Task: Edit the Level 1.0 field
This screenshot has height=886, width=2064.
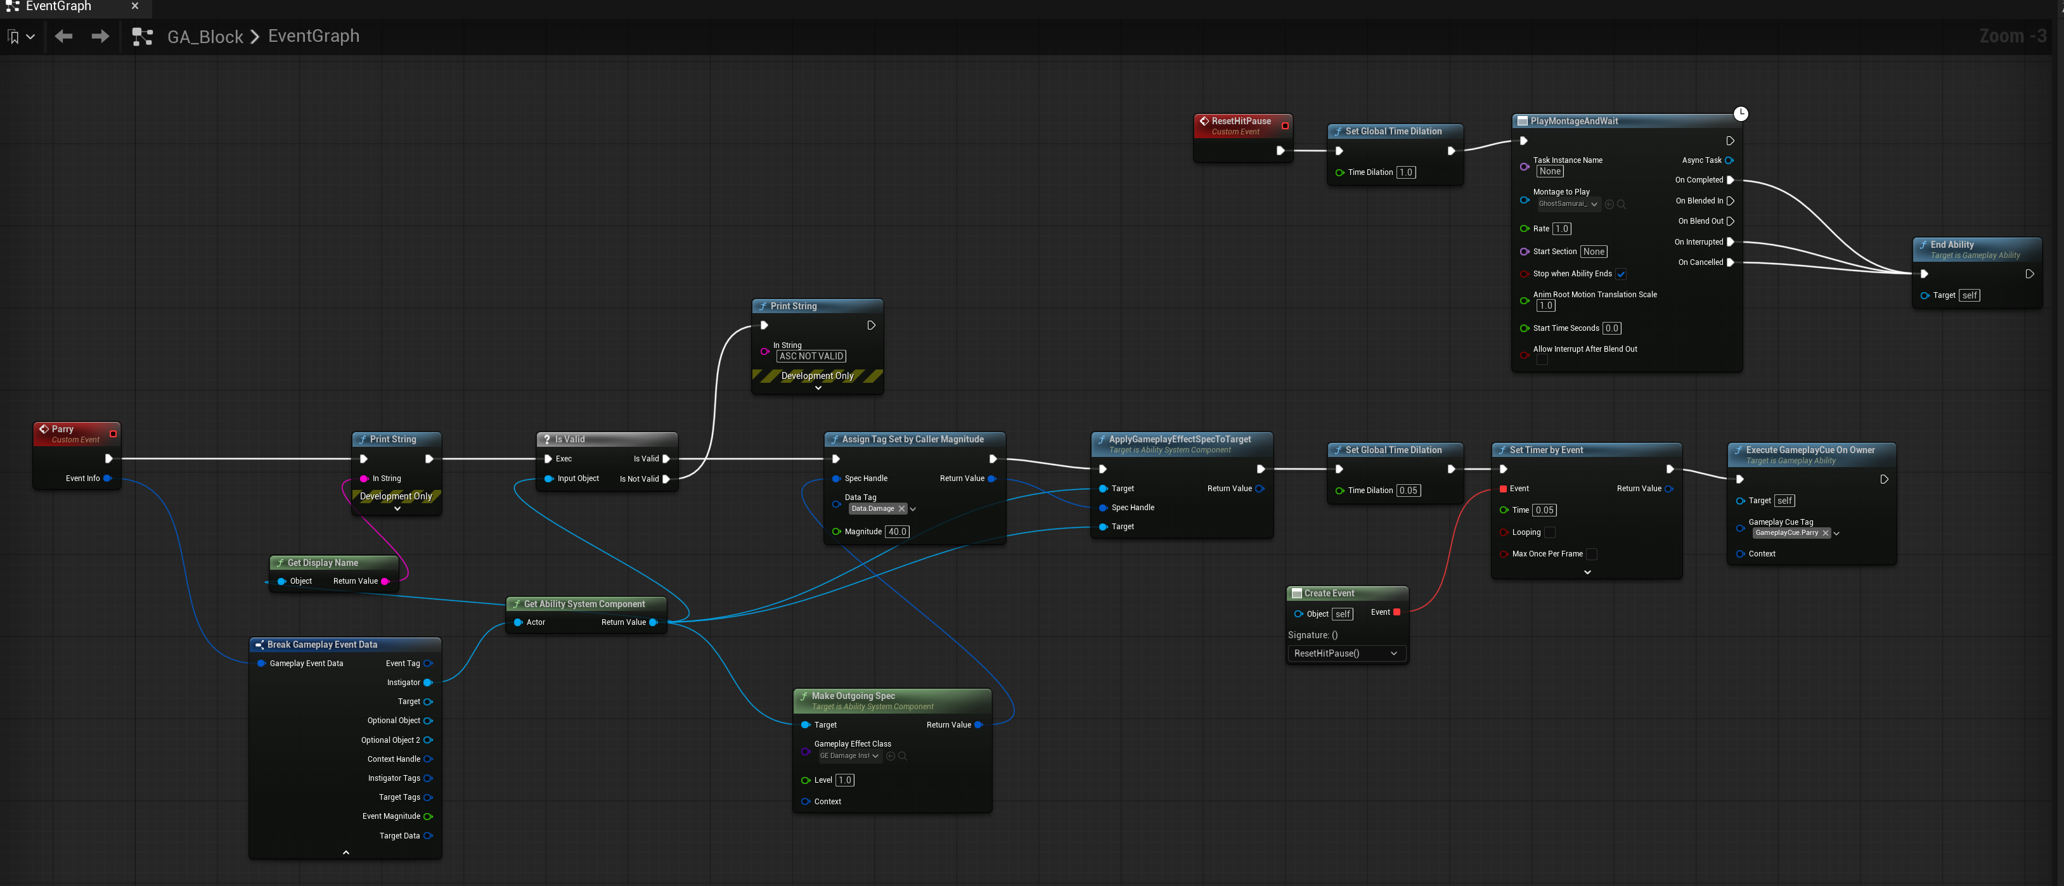Action: click(x=844, y=780)
